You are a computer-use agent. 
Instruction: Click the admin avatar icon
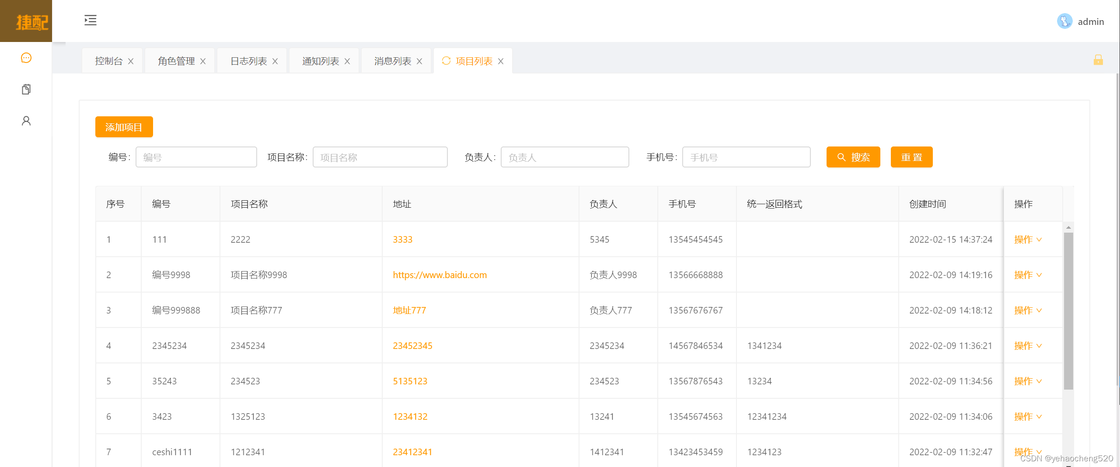1064,21
